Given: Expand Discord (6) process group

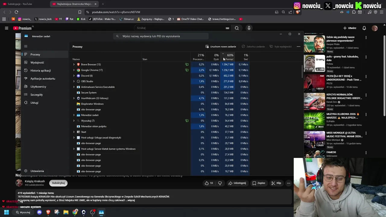Looking at the screenshot, I should pos(74,76).
